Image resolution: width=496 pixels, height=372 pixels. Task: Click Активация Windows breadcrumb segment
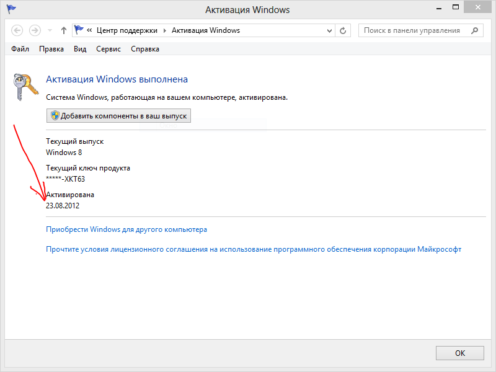206,30
